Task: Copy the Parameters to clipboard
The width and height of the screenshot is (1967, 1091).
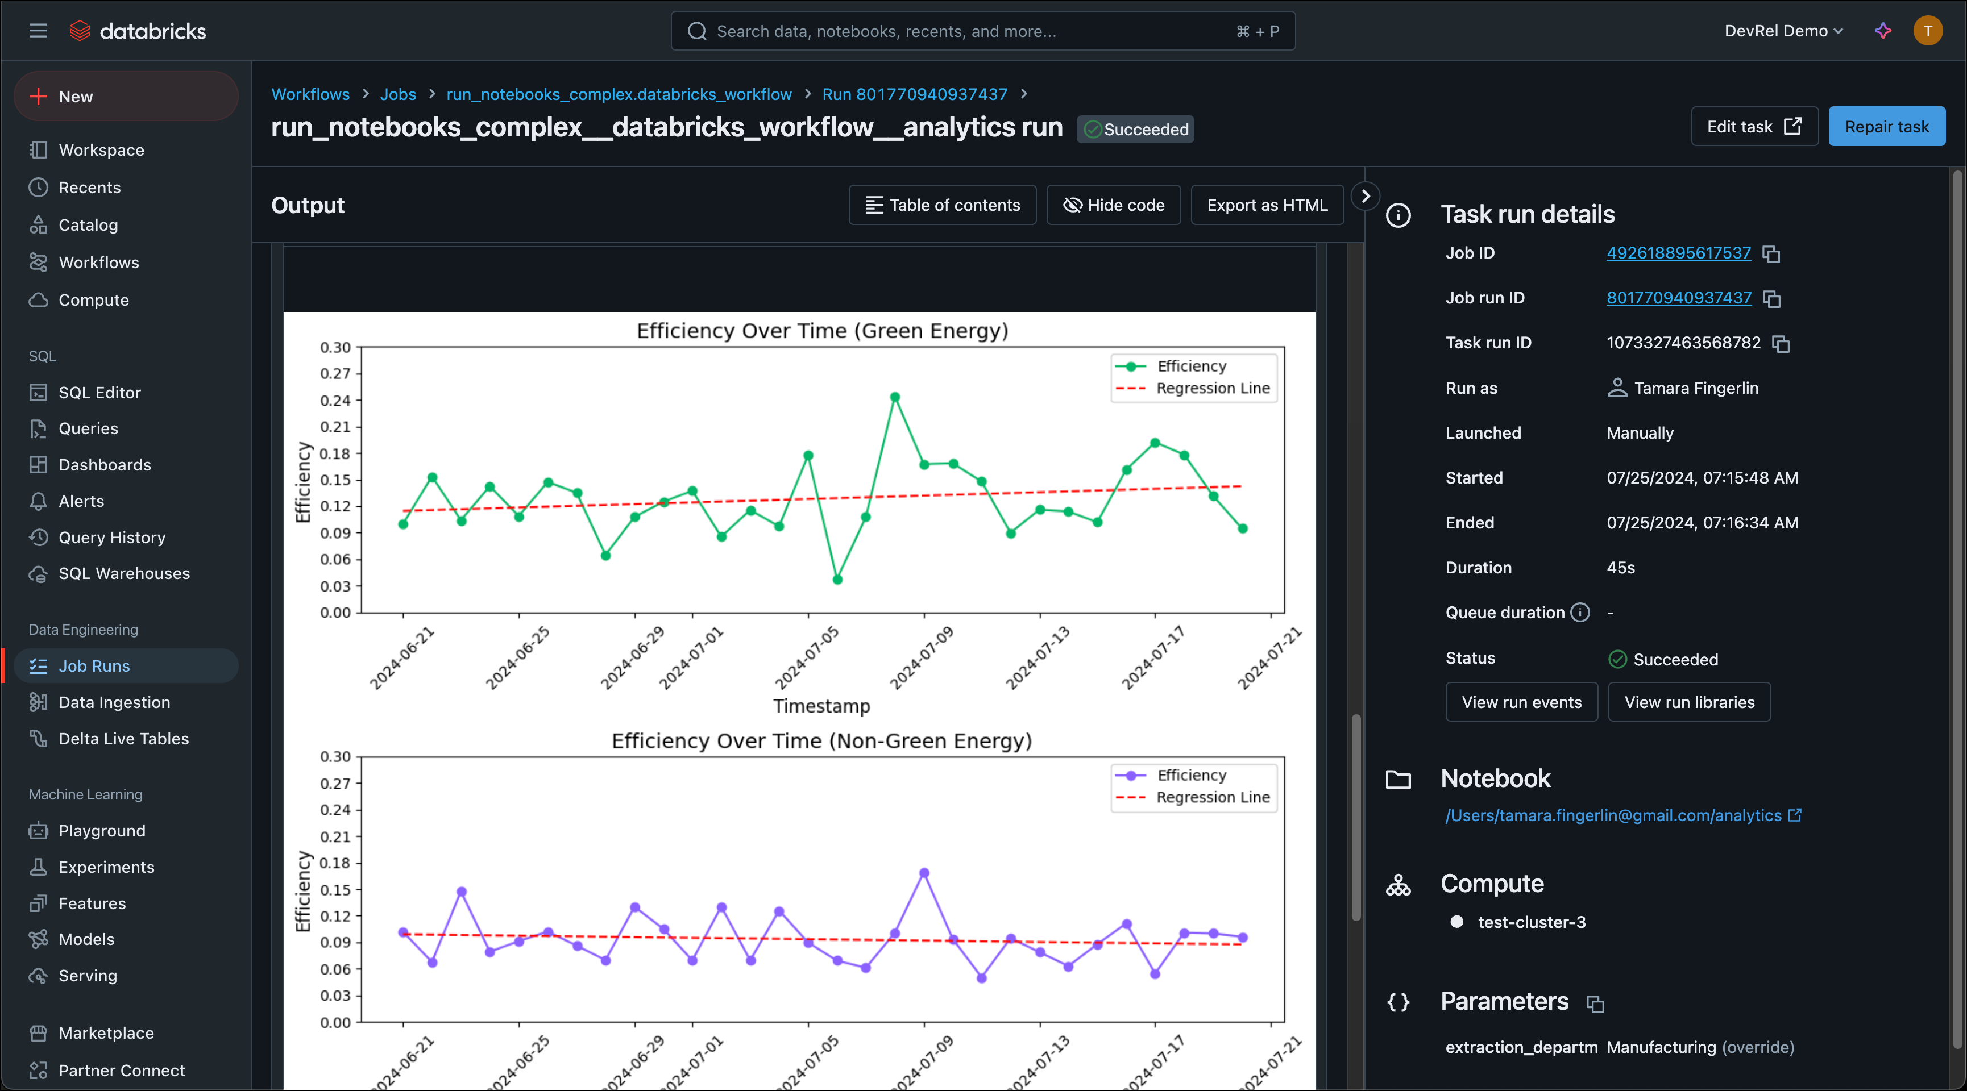Action: [1596, 1005]
